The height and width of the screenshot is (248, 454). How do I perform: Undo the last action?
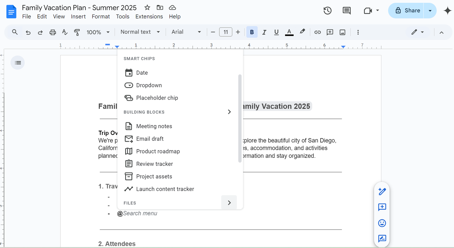click(x=28, y=32)
